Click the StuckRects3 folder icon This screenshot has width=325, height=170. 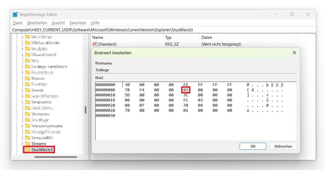pyautogui.click(x=27, y=149)
